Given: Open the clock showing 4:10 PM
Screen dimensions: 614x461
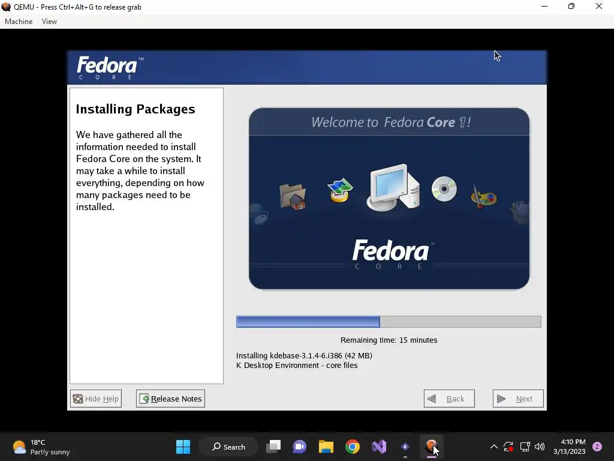Looking at the screenshot, I should tap(570, 447).
